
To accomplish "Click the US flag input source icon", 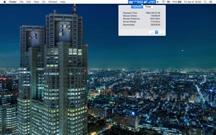I will pos(168,2).
